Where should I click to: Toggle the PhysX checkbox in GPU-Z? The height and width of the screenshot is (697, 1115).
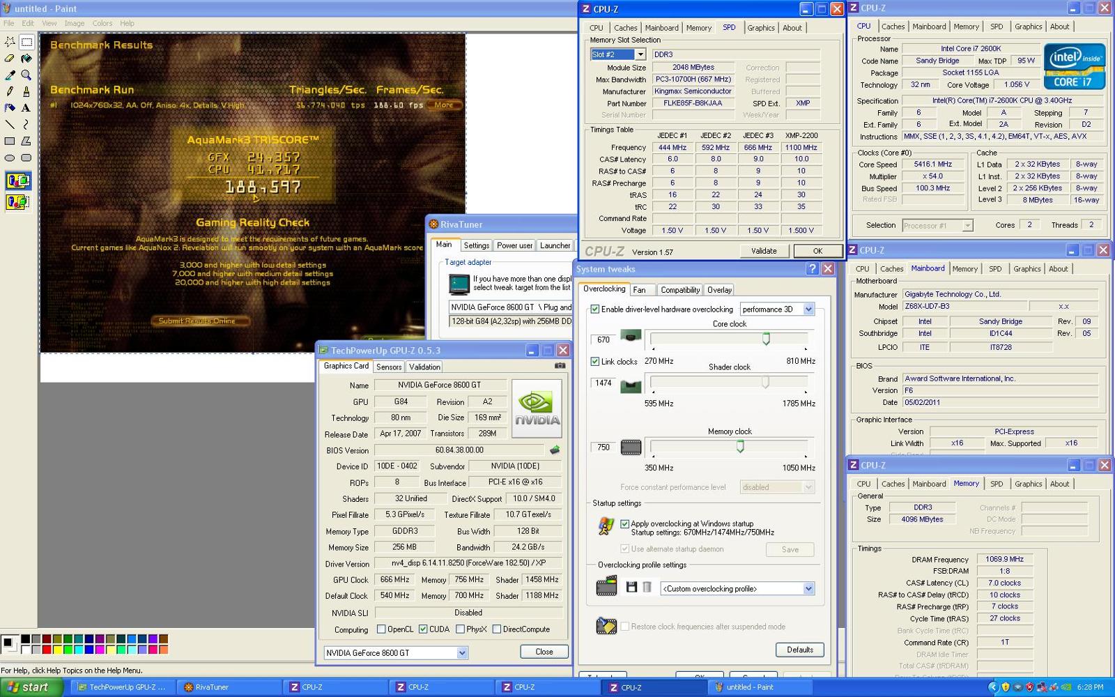[x=460, y=629]
